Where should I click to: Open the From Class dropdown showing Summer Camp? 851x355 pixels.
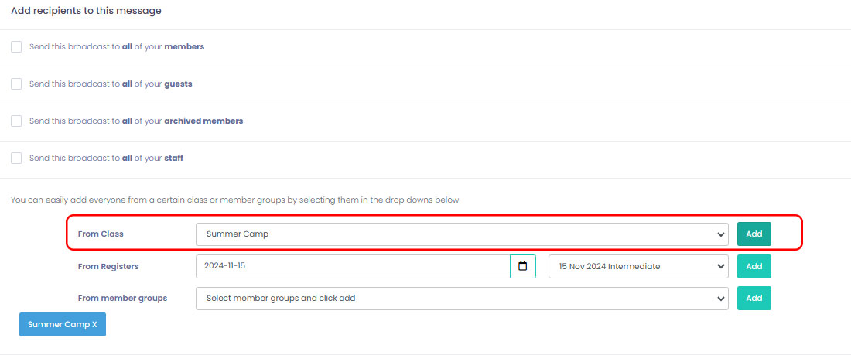(462, 234)
